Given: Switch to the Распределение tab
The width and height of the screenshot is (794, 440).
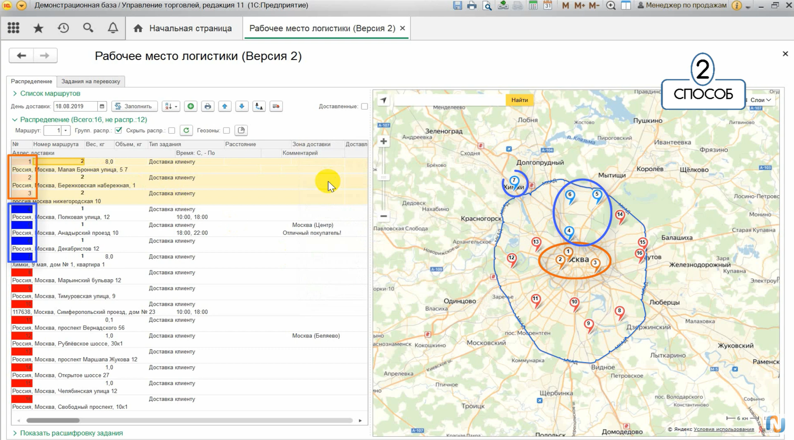Looking at the screenshot, I should (x=32, y=81).
